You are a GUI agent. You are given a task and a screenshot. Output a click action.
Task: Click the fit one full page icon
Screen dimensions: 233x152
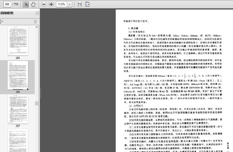tap(87, 4)
